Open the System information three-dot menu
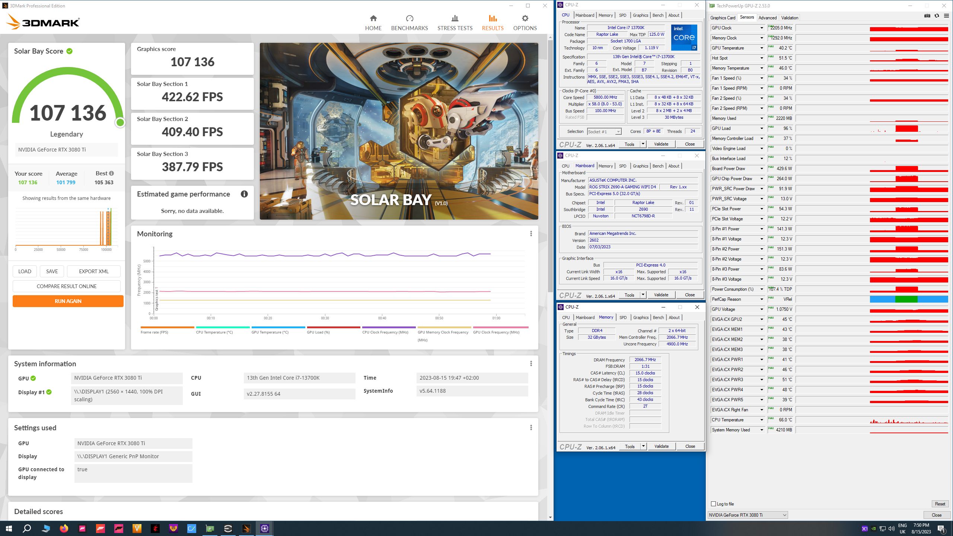The width and height of the screenshot is (953, 536). (531, 364)
